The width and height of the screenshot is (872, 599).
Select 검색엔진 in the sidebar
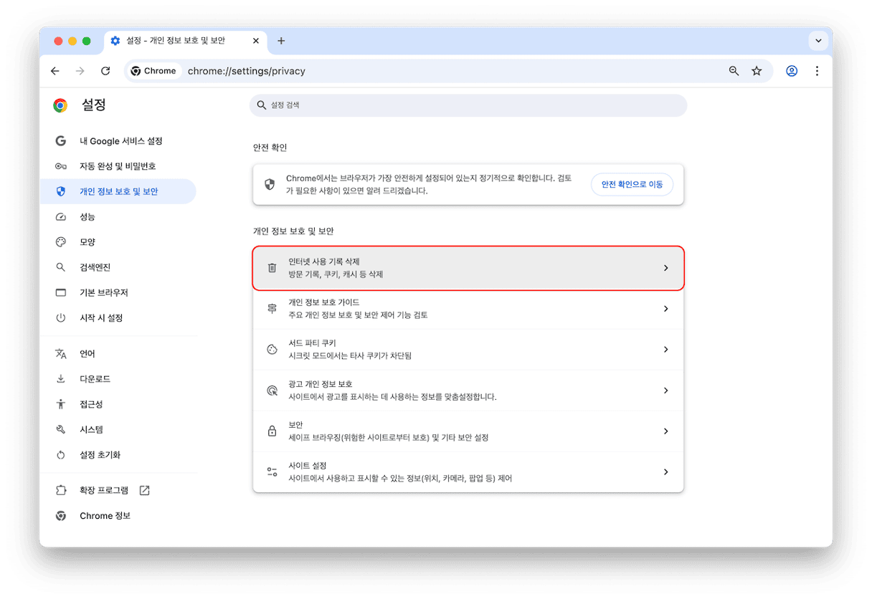coord(95,267)
